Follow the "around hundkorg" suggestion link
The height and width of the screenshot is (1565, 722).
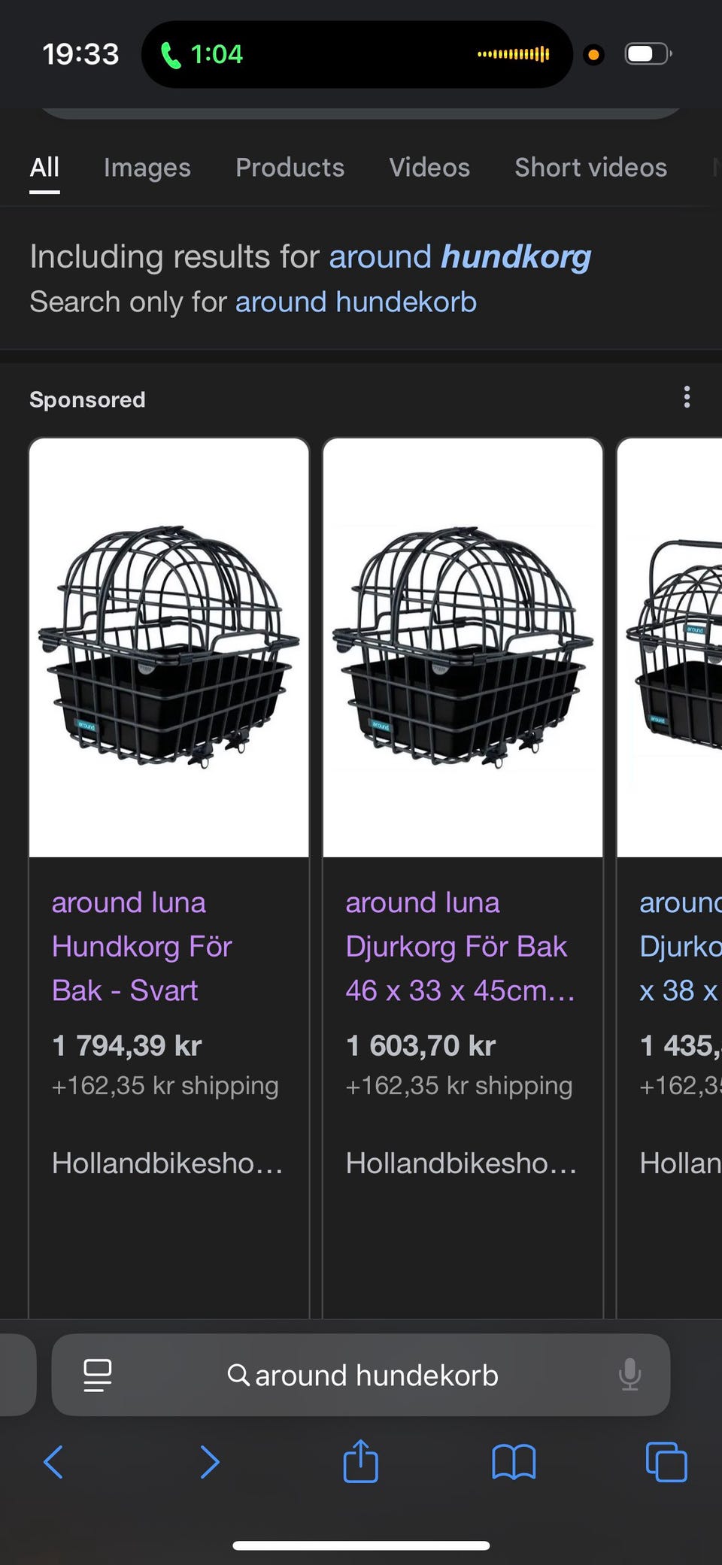(x=460, y=256)
